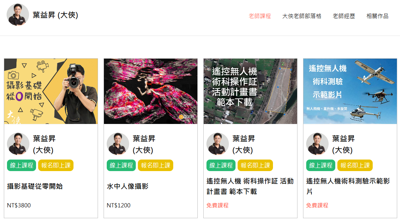Screen dimensions: 400x221
Task: Open the 術科操作証活動計畫書 aerial thumbnail
Action: click(x=250, y=91)
